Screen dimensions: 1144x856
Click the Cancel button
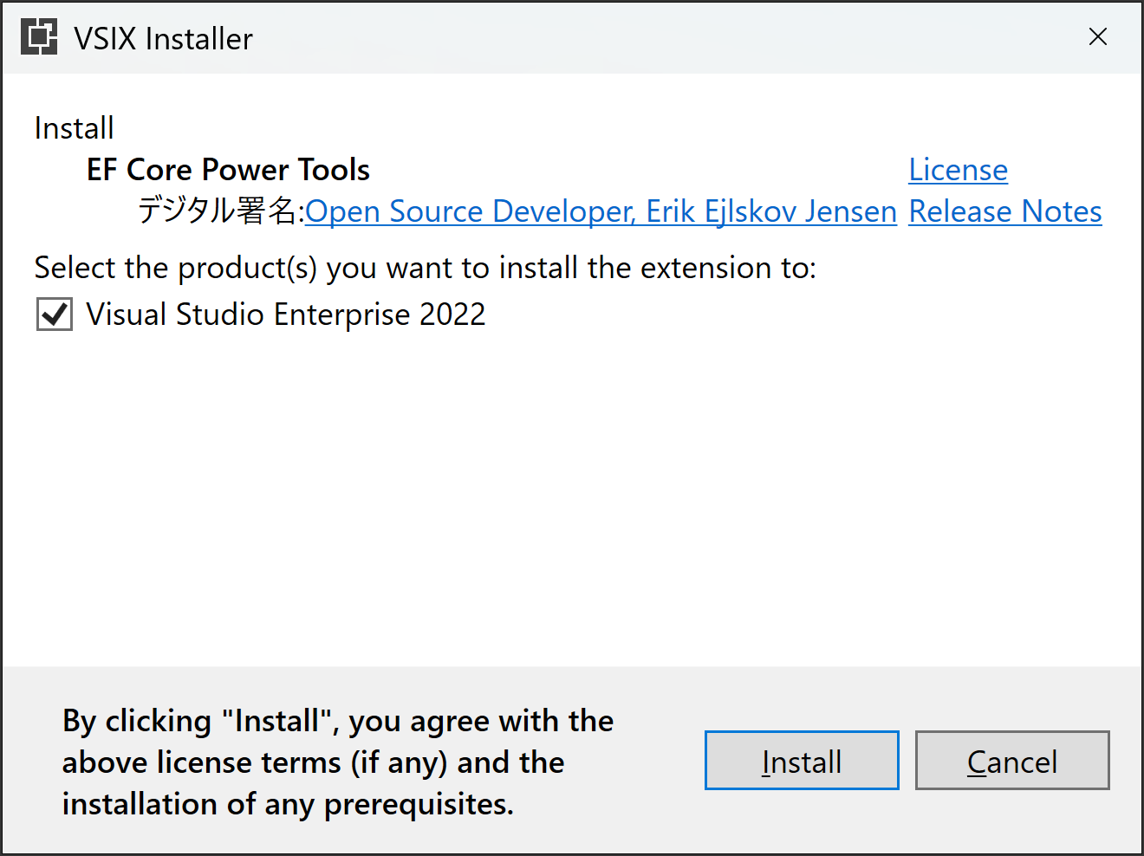pyautogui.click(x=1012, y=761)
